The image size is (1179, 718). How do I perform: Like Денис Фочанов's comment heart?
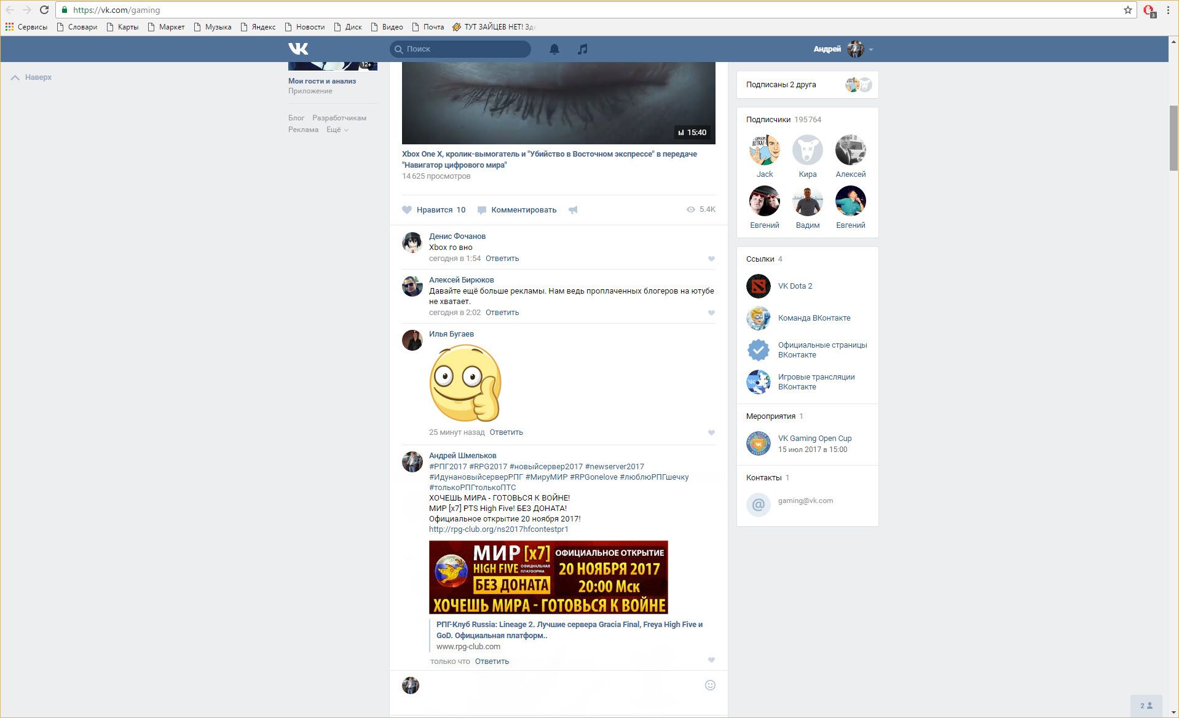pos(711,259)
